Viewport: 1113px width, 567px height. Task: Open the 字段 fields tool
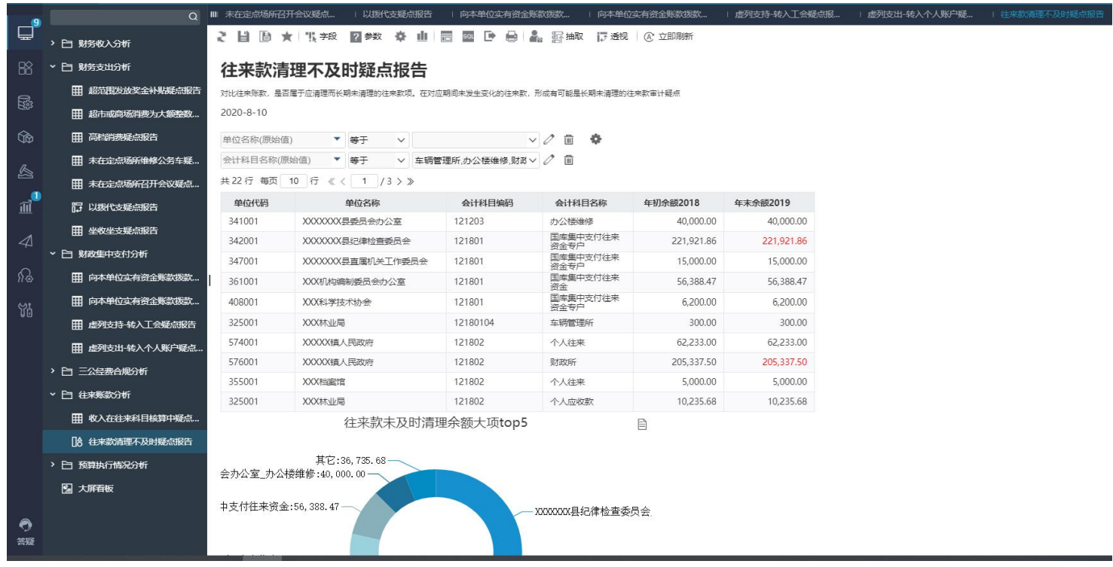(321, 36)
